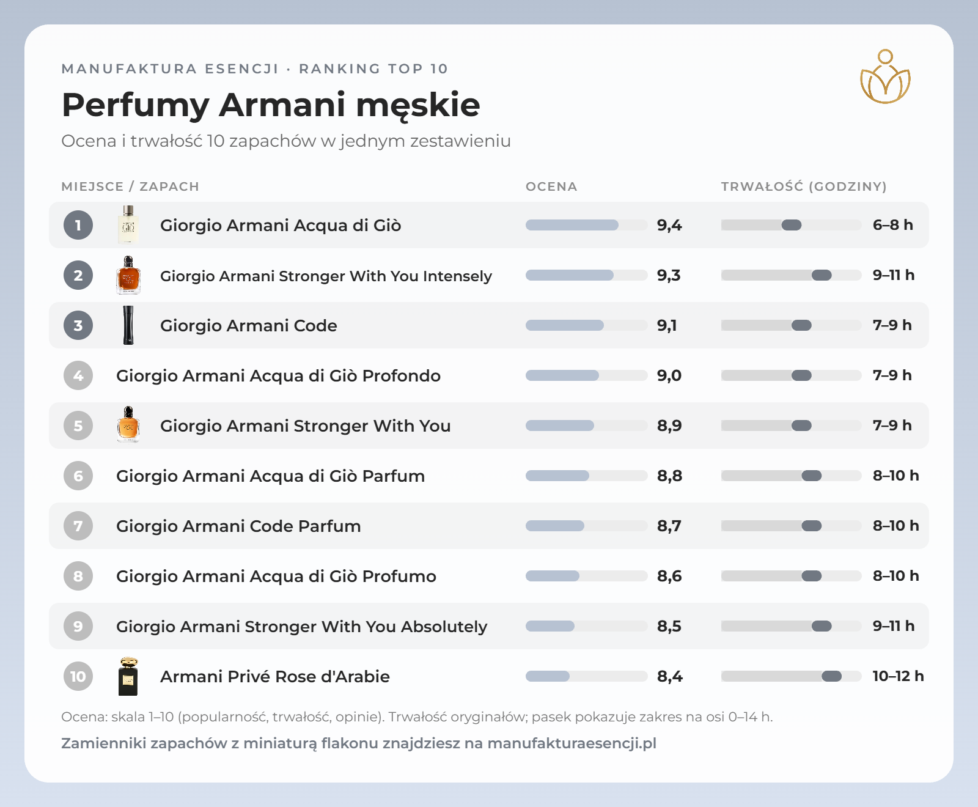The image size is (978, 807).
Task: Click the 8,9 rating value
Action: coord(669,426)
